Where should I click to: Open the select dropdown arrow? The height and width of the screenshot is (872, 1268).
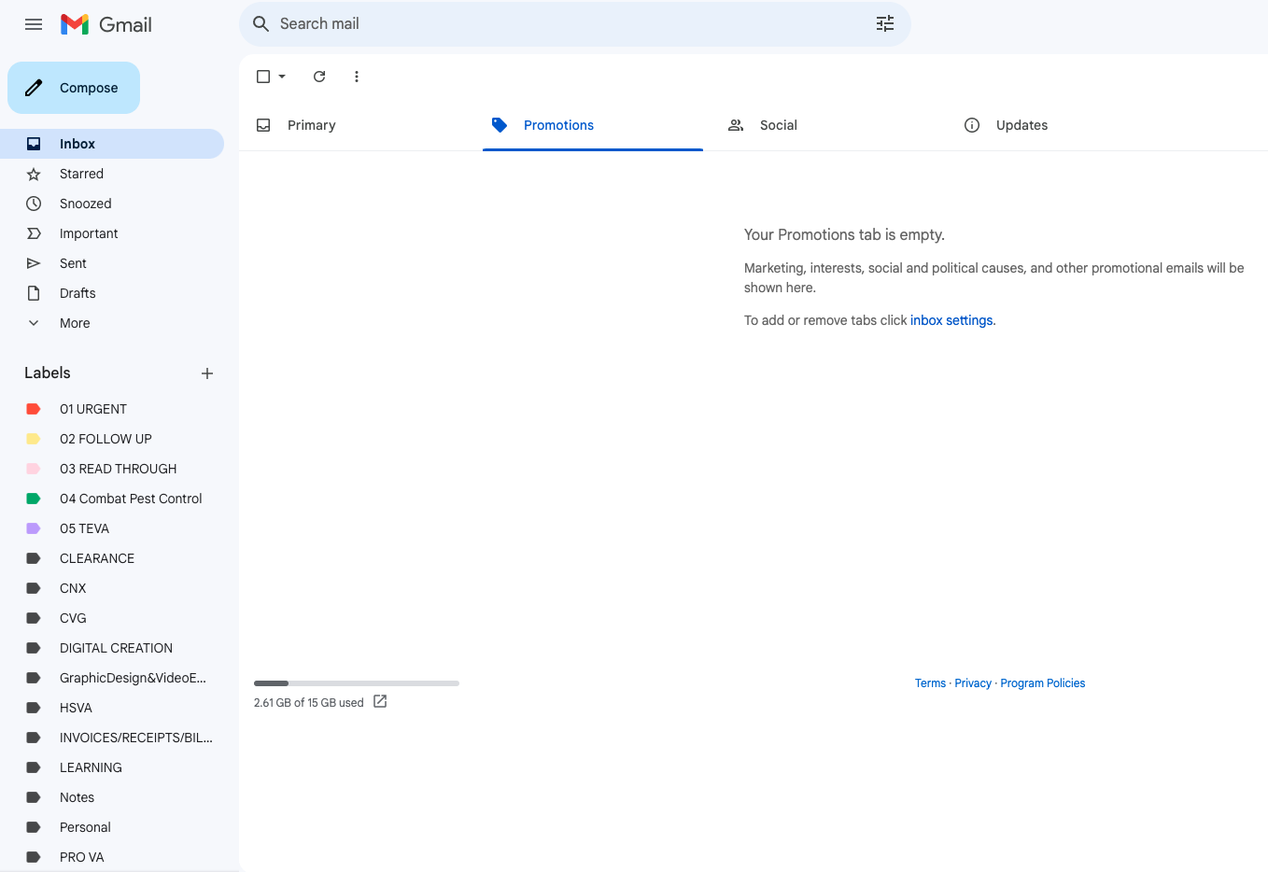tap(282, 77)
